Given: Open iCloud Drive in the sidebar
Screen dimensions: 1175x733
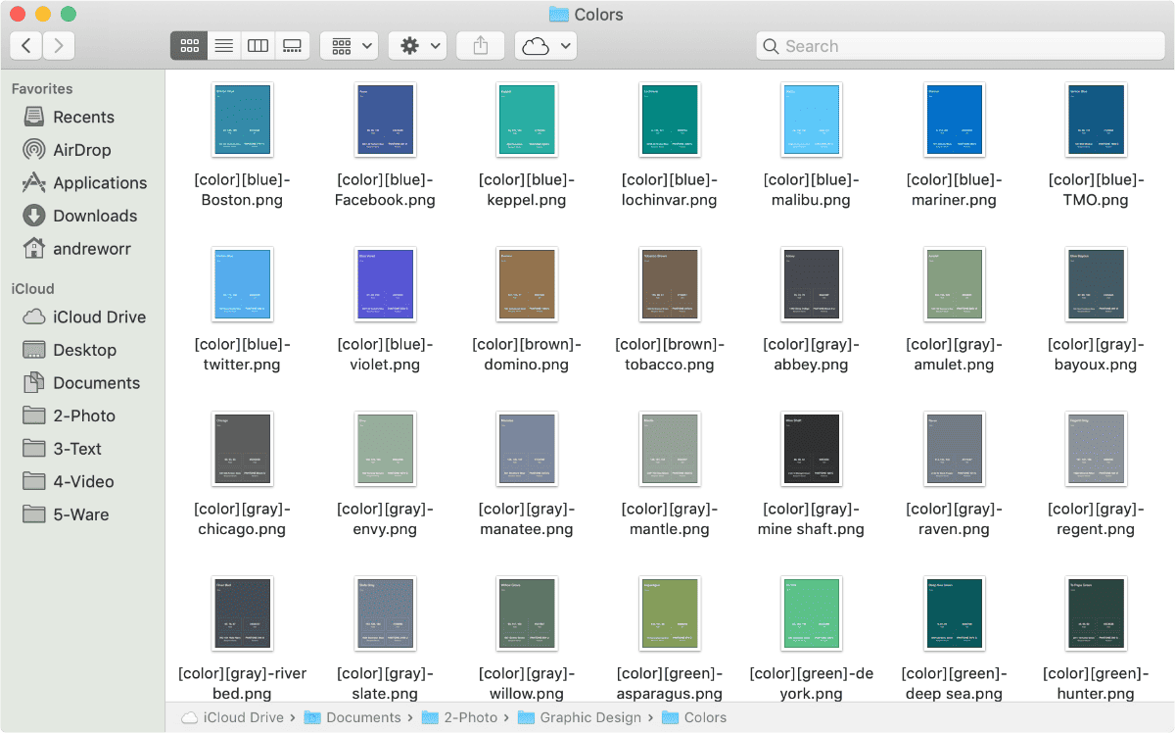Looking at the screenshot, I should [x=99, y=318].
